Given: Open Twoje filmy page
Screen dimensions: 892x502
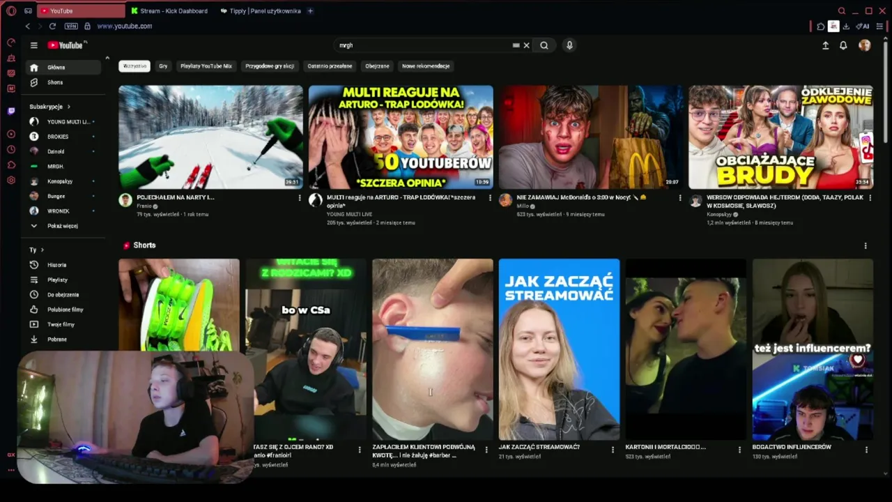Looking at the screenshot, I should coord(63,324).
